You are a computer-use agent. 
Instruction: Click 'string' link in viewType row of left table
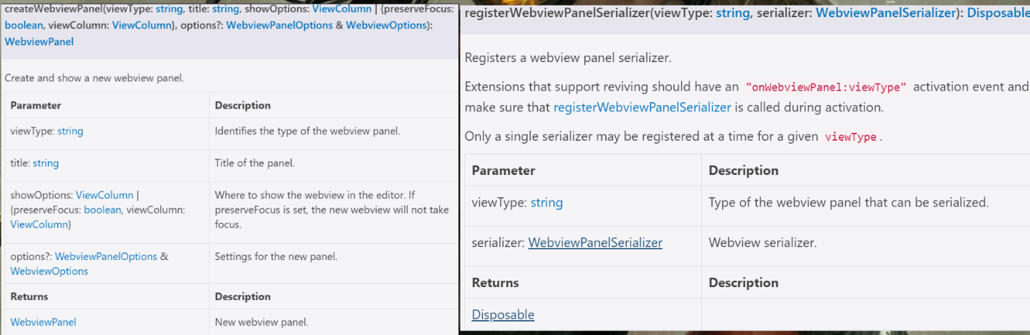70,131
